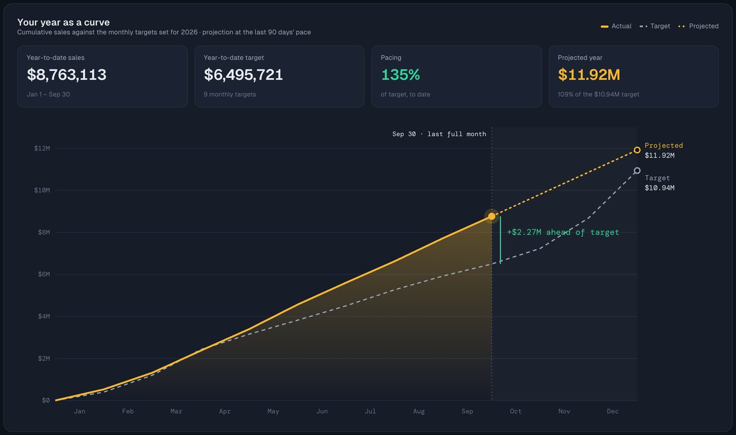
Task: Click the Actual legend entry
Action: pos(616,26)
